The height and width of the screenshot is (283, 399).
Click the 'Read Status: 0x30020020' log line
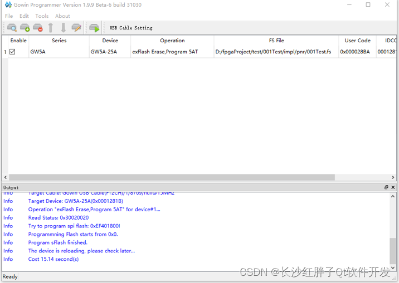(59, 217)
